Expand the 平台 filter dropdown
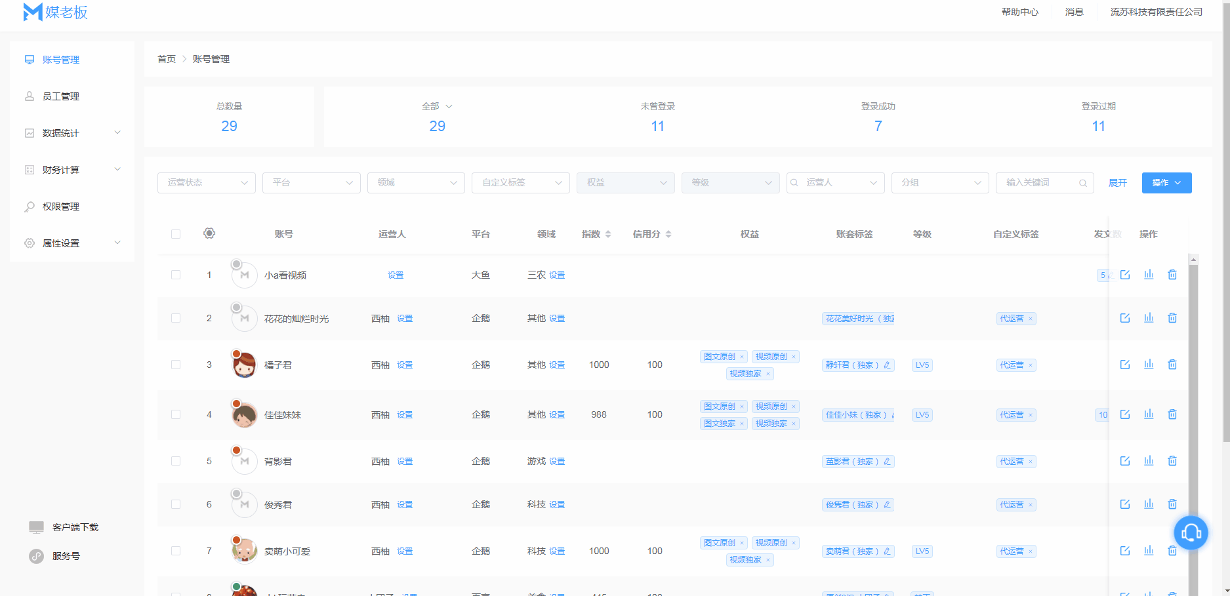This screenshot has height=596, width=1230. point(312,183)
